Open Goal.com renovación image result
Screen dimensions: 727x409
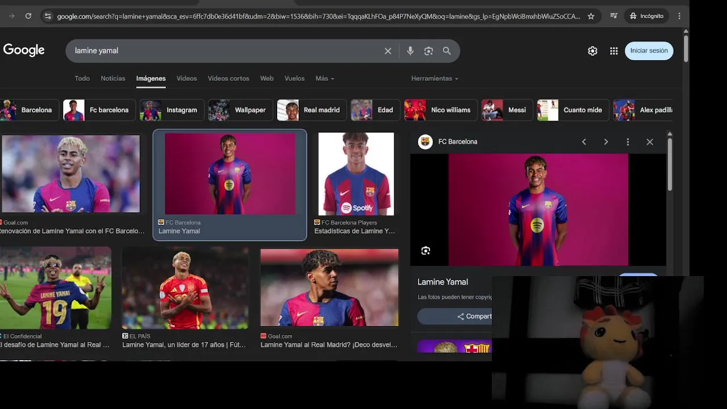(x=71, y=174)
